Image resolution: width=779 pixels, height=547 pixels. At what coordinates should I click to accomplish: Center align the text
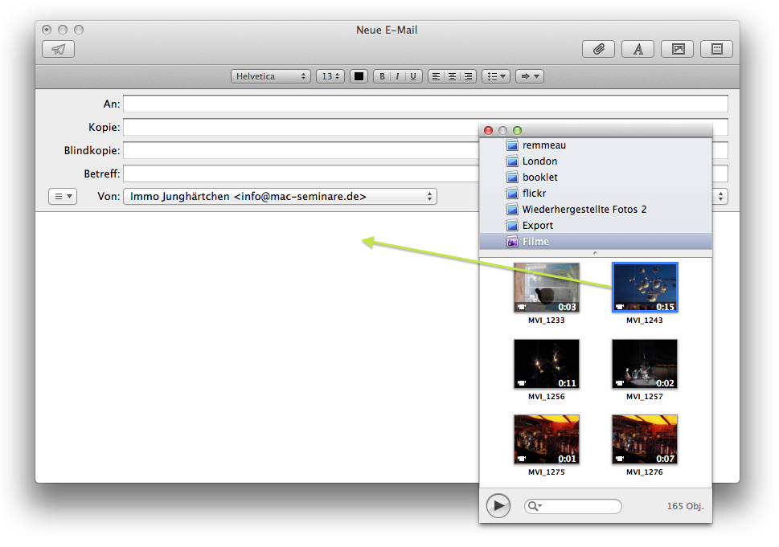pyautogui.click(x=452, y=76)
